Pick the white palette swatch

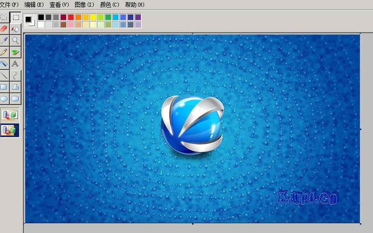41,25
